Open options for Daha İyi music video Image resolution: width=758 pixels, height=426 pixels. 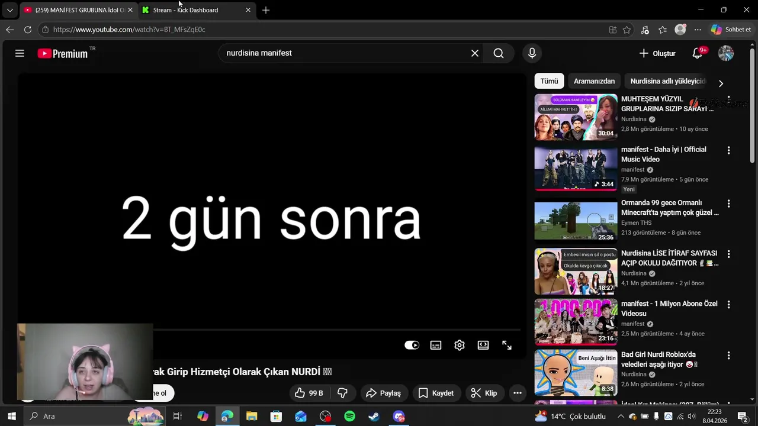(x=729, y=150)
